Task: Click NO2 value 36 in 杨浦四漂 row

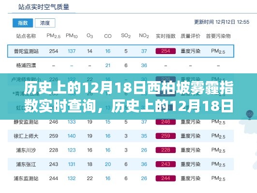Action: (144, 65)
